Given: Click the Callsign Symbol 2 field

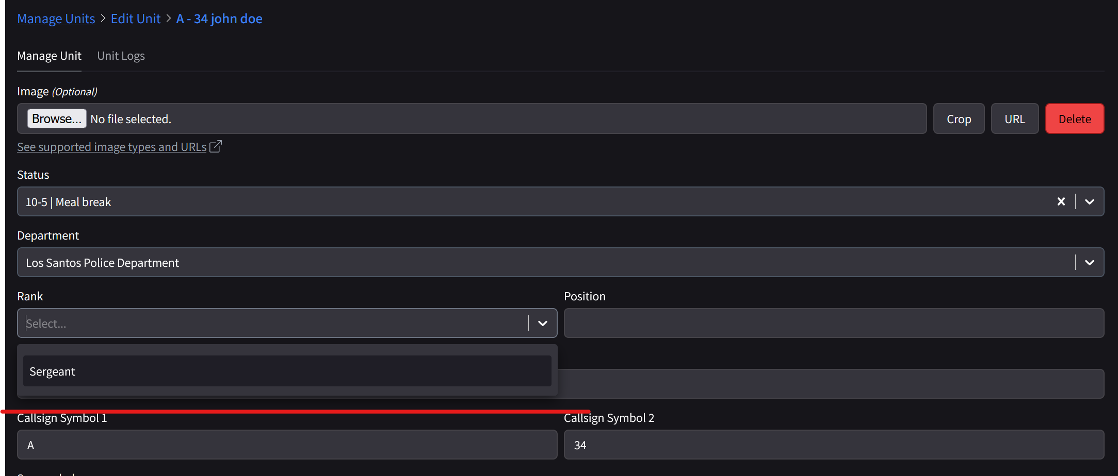Looking at the screenshot, I should (x=833, y=445).
